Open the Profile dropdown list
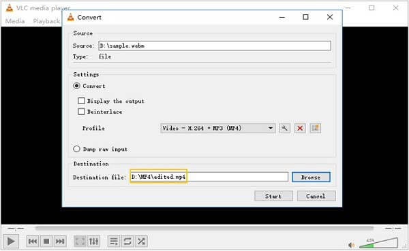 point(218,128)
